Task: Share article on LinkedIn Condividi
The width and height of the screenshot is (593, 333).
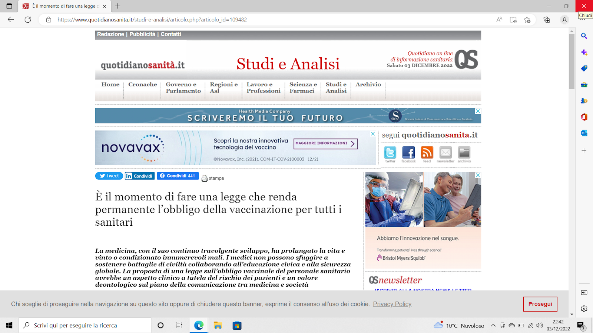Action: [140, 176]
